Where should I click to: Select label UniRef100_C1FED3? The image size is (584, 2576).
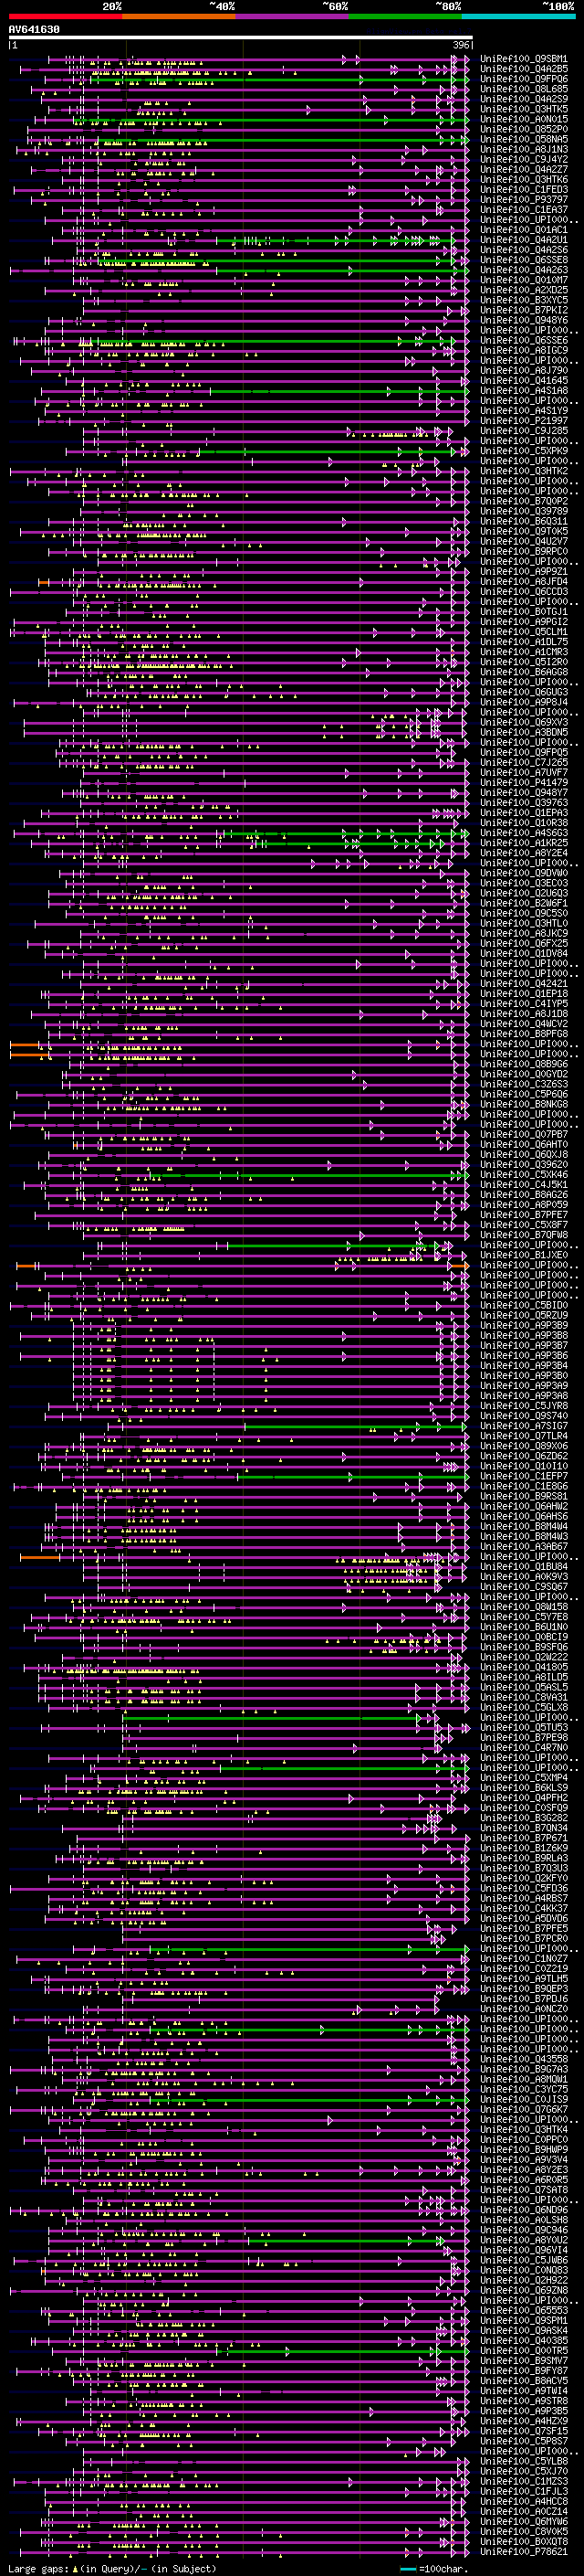click(524, 189)
